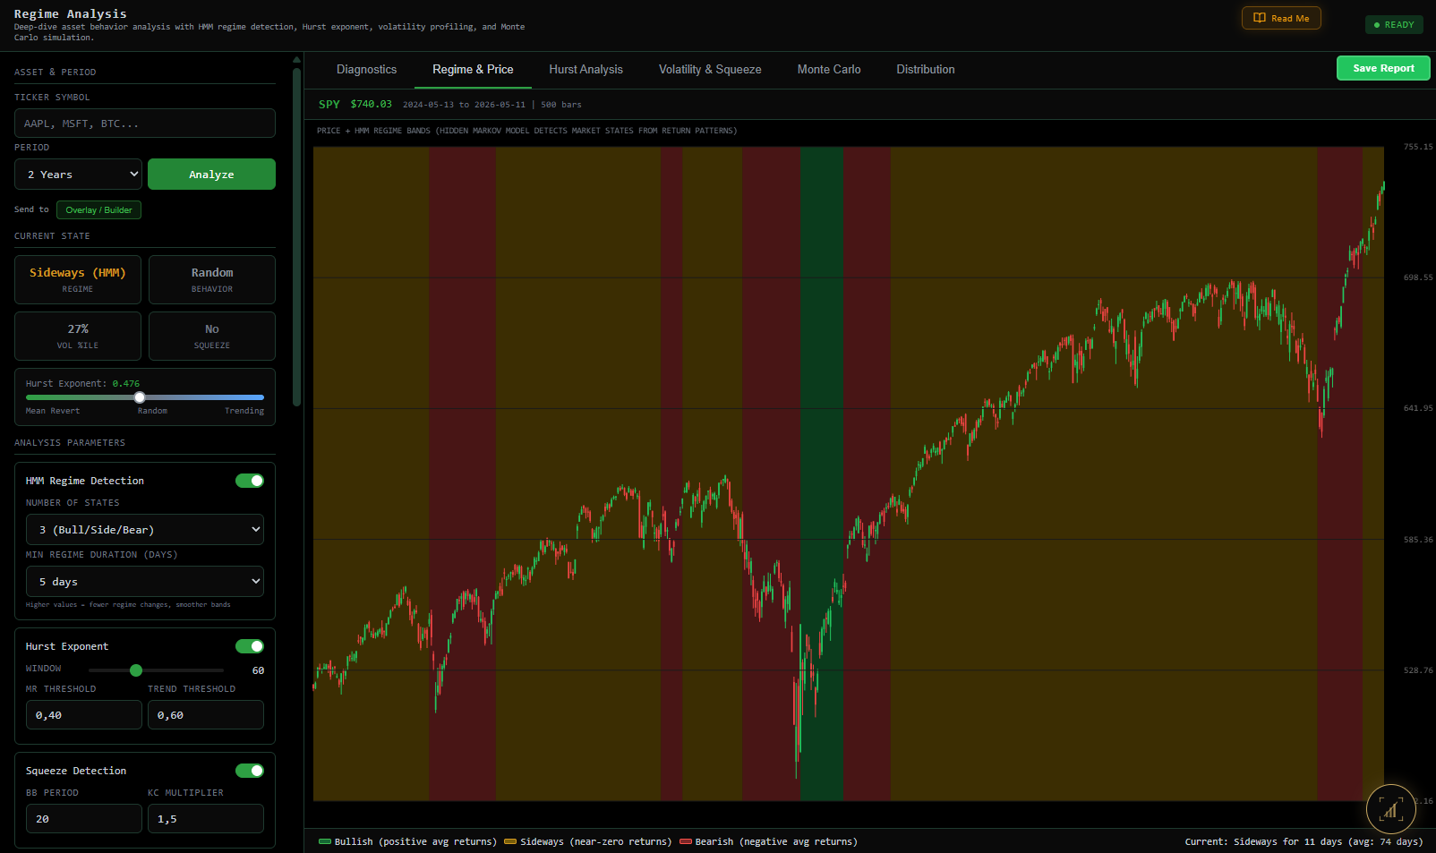This screenshot has height=853, width=1436.
Task: Click the green Bullish legend swatch
Action: [325, 841]
